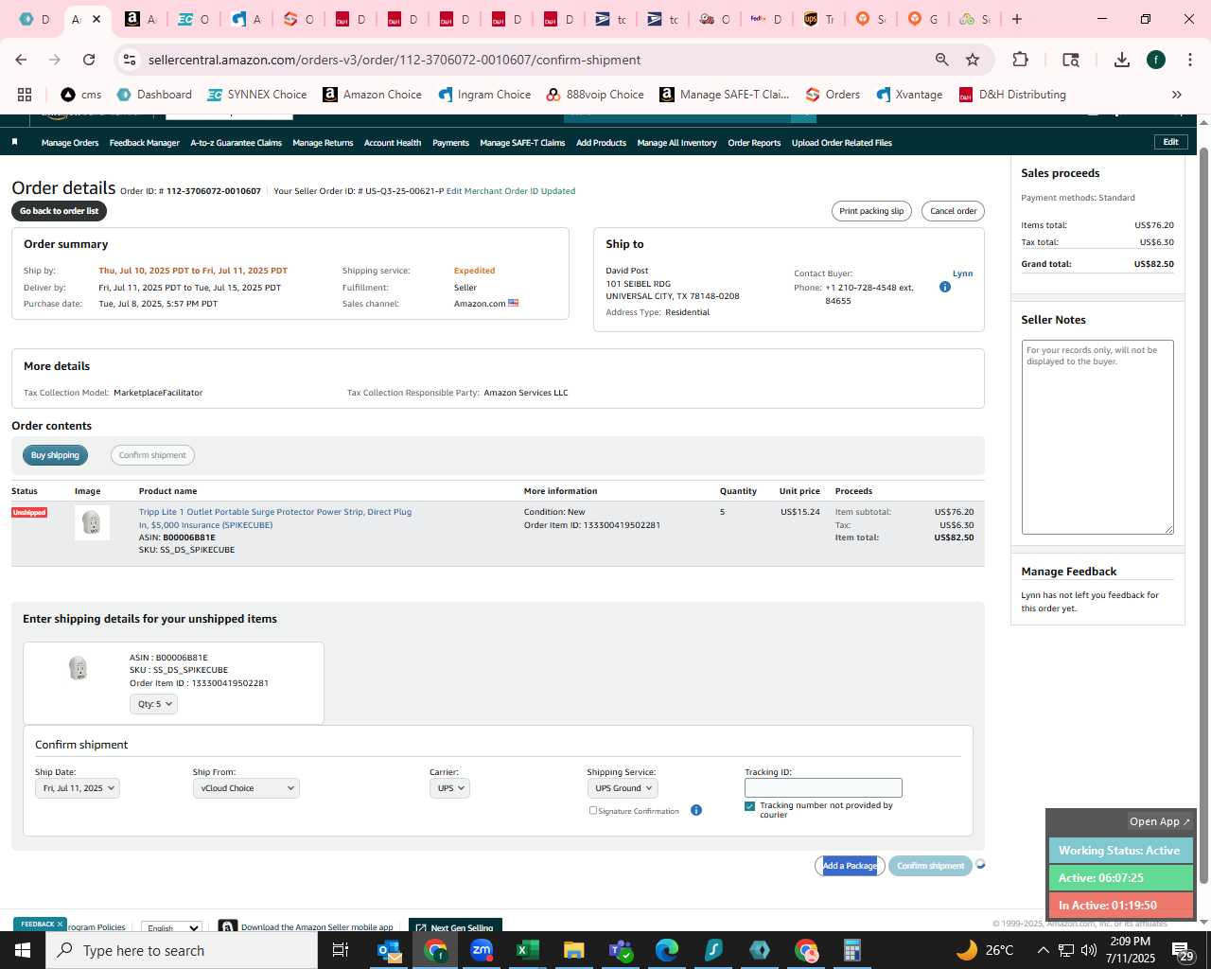Open Chrome downloads icon

1122,60
